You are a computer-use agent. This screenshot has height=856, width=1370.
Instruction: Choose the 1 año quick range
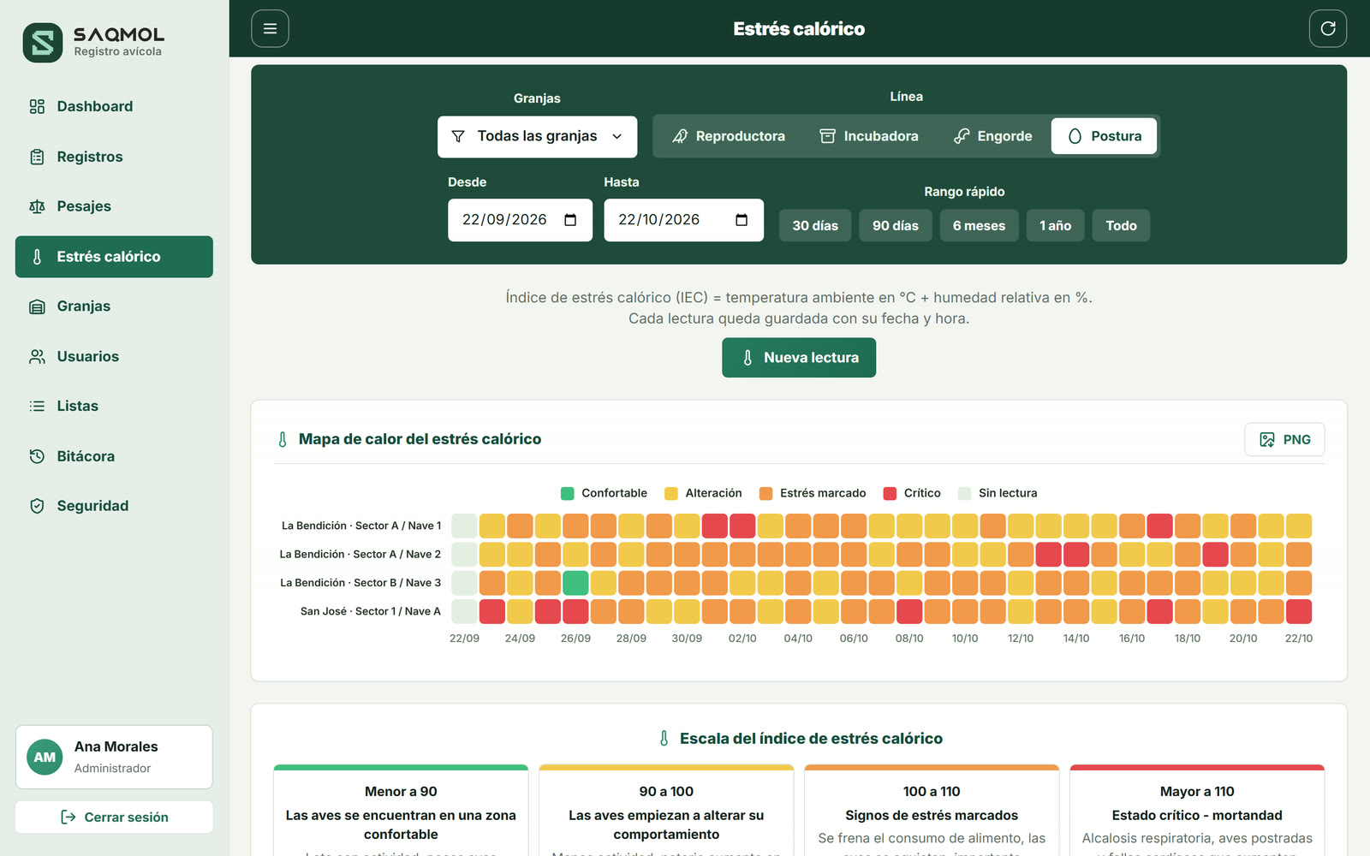pyautogui.click(x=1056, y=226)
